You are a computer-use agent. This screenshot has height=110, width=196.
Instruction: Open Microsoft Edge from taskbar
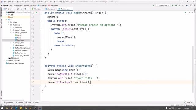[x=16, y=108]
